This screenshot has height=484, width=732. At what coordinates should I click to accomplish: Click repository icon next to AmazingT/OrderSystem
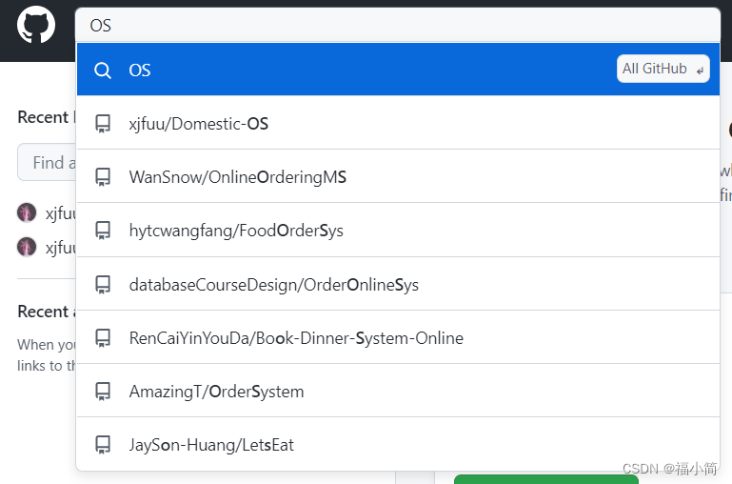[x=103, y=392]
